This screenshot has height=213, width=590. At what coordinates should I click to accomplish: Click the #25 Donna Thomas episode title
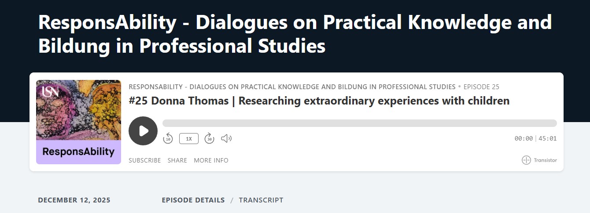319,101
